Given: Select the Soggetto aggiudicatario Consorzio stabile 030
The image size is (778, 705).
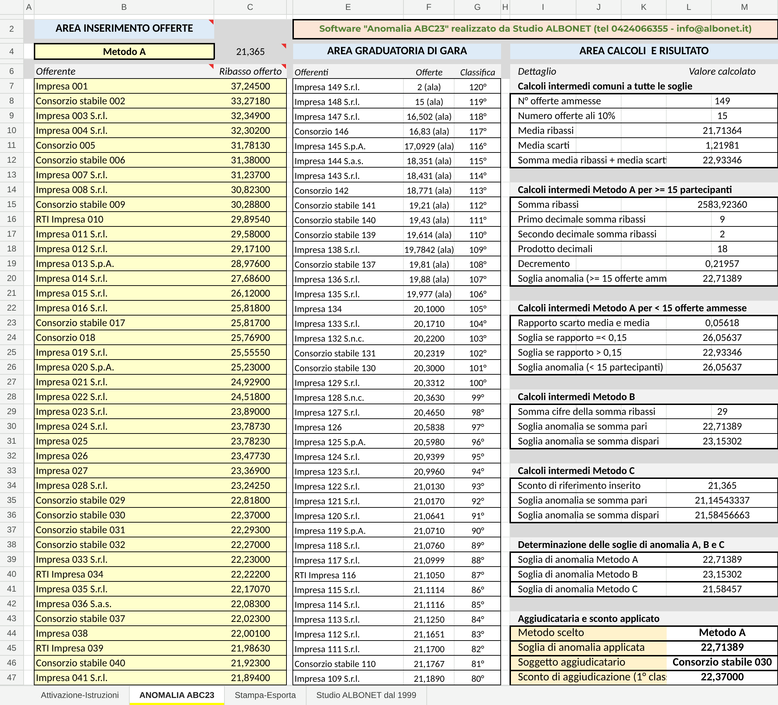Looking at the screenshot, I should click(x=722, y=663).
